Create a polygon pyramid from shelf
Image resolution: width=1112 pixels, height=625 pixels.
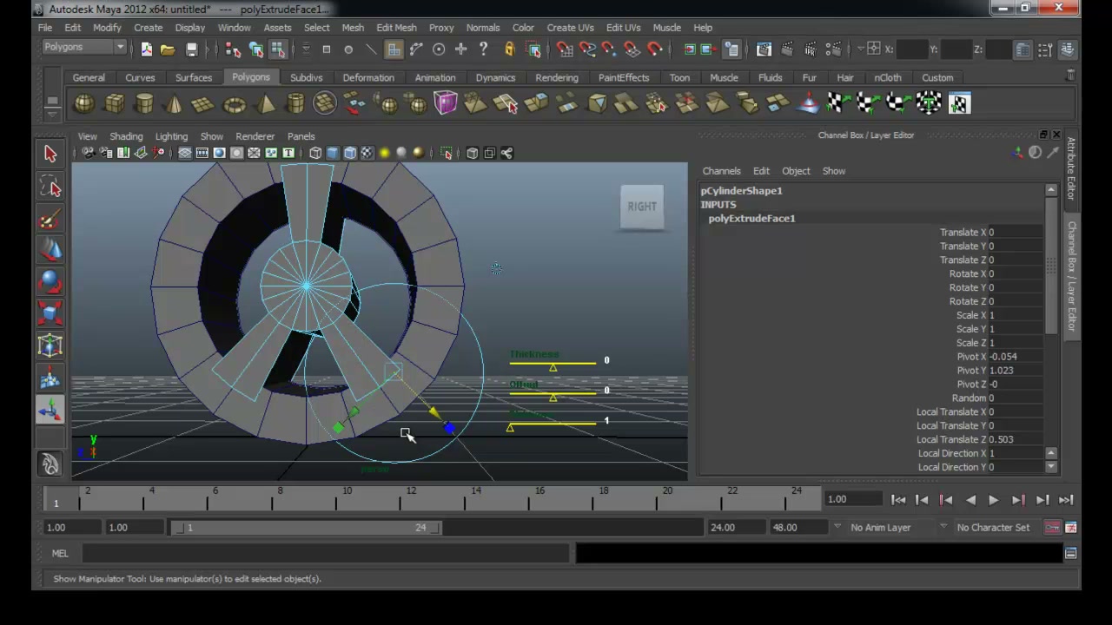click(x=265, y=104)
